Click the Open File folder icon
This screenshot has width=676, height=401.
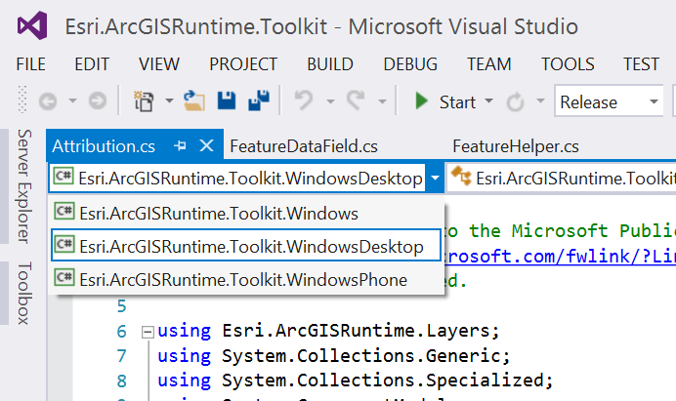click(194, 101)
